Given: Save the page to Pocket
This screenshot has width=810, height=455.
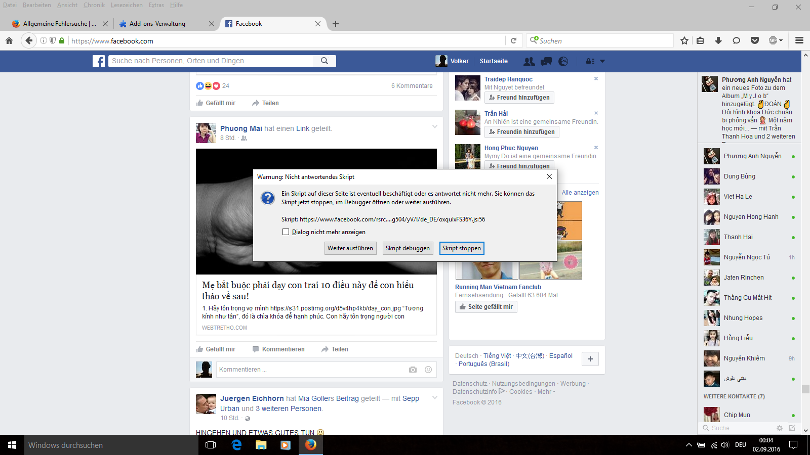Looking at the screenshot, I should [755, 41].
